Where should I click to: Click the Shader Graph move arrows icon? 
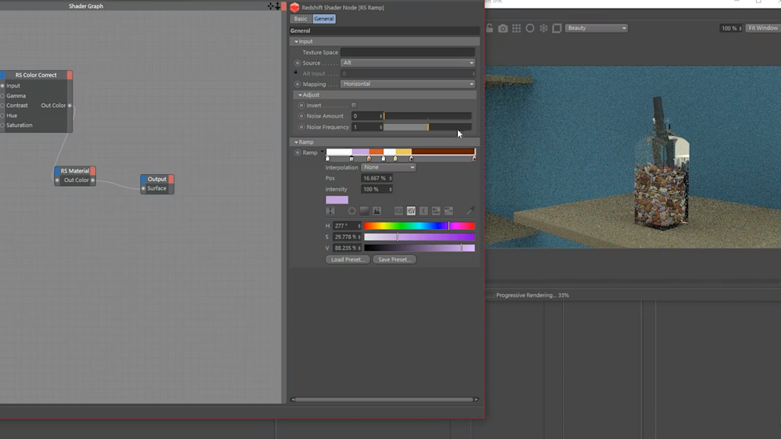click(270, 6)
